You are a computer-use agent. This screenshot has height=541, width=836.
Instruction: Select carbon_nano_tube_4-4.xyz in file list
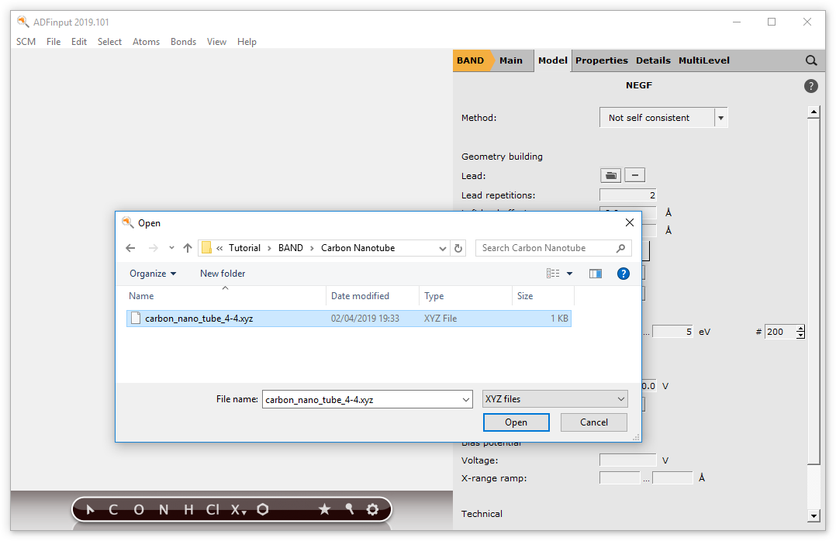click(199, 318)
